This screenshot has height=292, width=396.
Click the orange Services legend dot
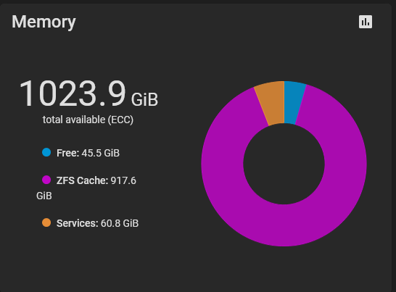[x=46, y=222]
